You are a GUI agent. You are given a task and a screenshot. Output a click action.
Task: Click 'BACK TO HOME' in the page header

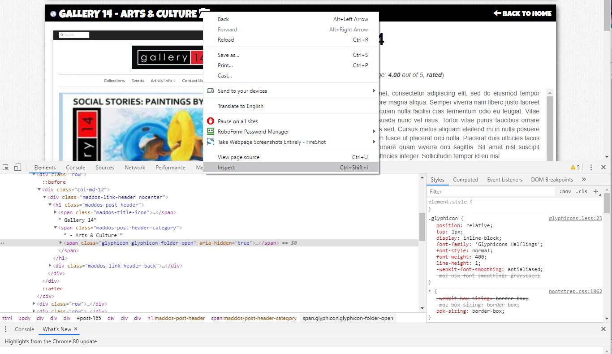coord(522,13)
